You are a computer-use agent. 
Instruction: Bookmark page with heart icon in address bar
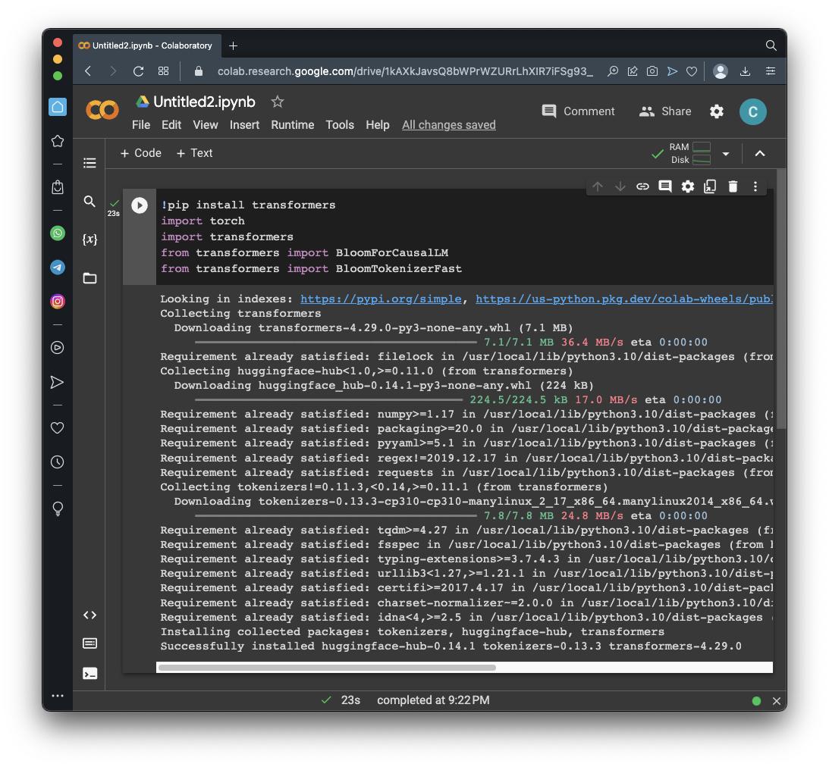pos(692,71)
